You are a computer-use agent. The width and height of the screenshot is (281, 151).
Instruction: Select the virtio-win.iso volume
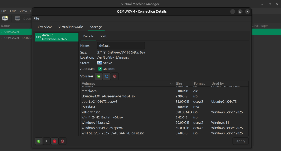[165, 112]
